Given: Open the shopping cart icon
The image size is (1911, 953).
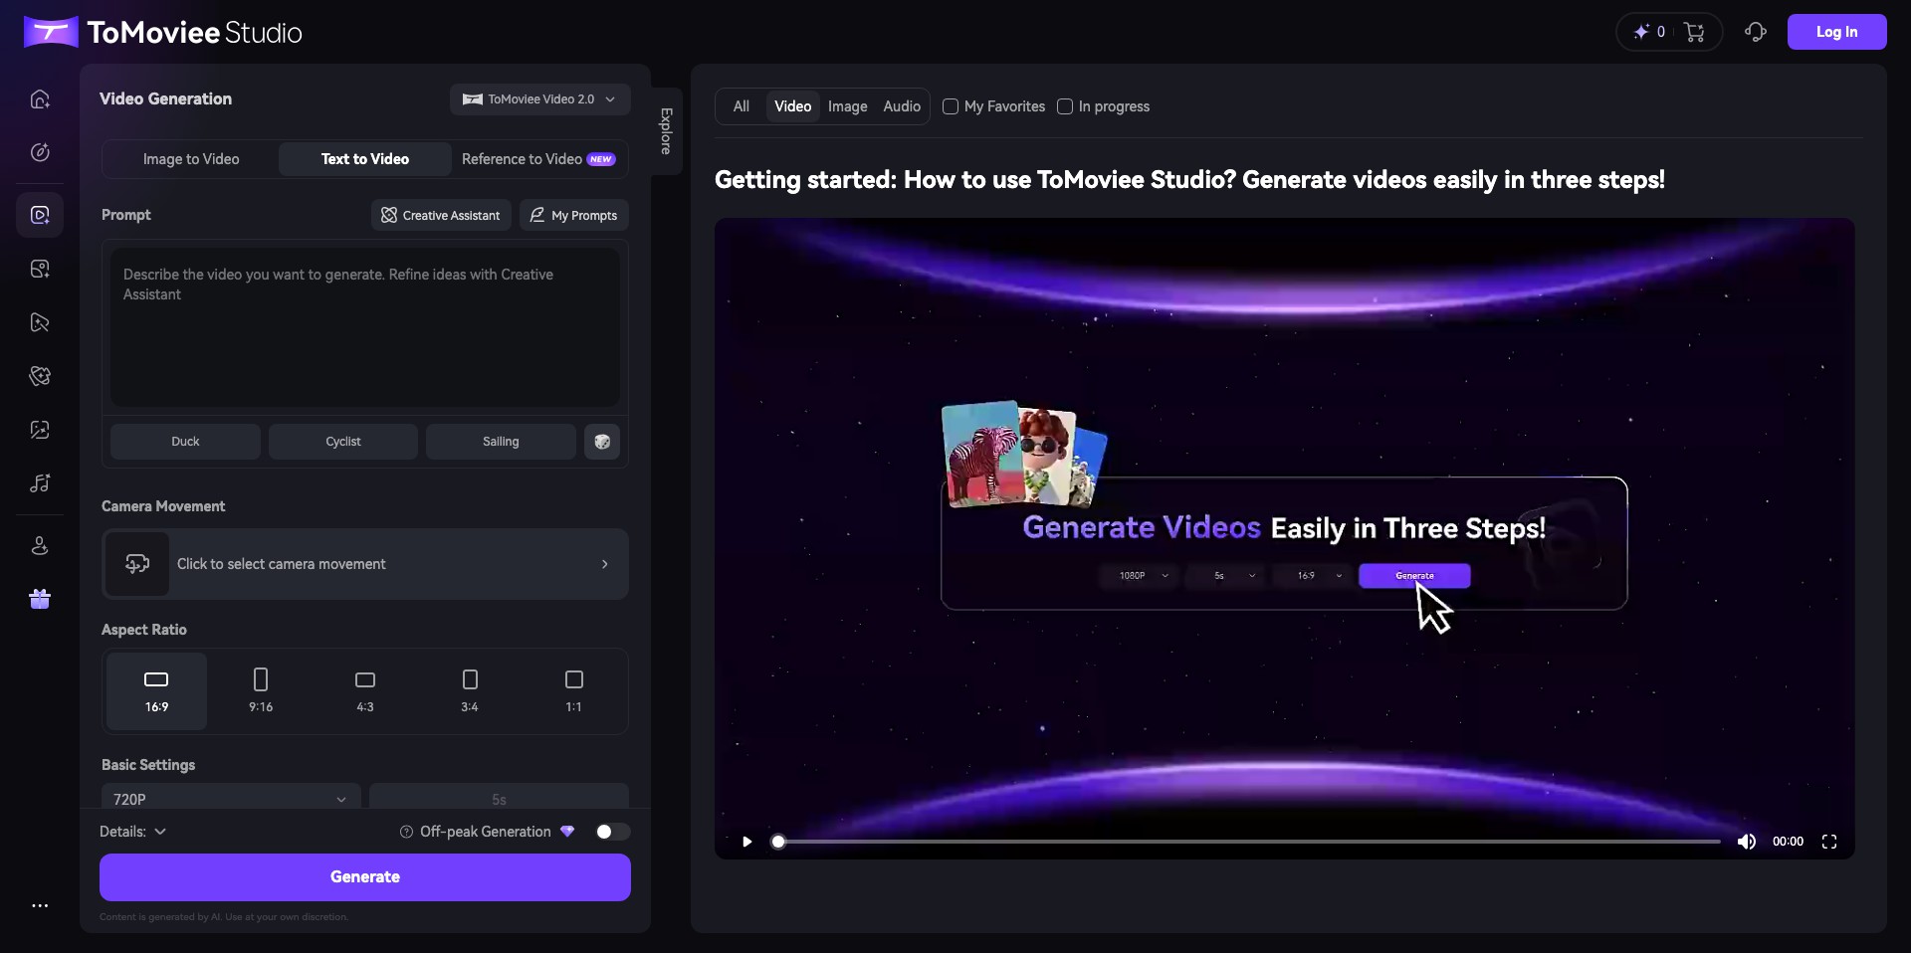Looking at the screenshot, I should click(1695, 32).
